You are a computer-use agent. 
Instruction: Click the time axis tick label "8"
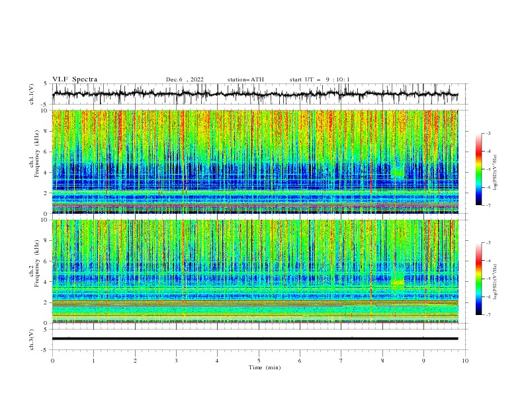pos(382,361)
